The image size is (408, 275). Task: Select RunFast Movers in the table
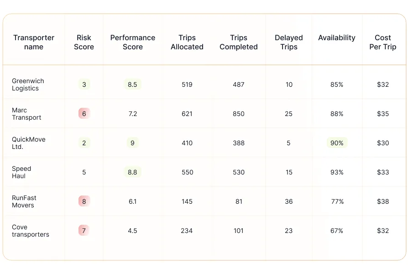click(24, 201)
